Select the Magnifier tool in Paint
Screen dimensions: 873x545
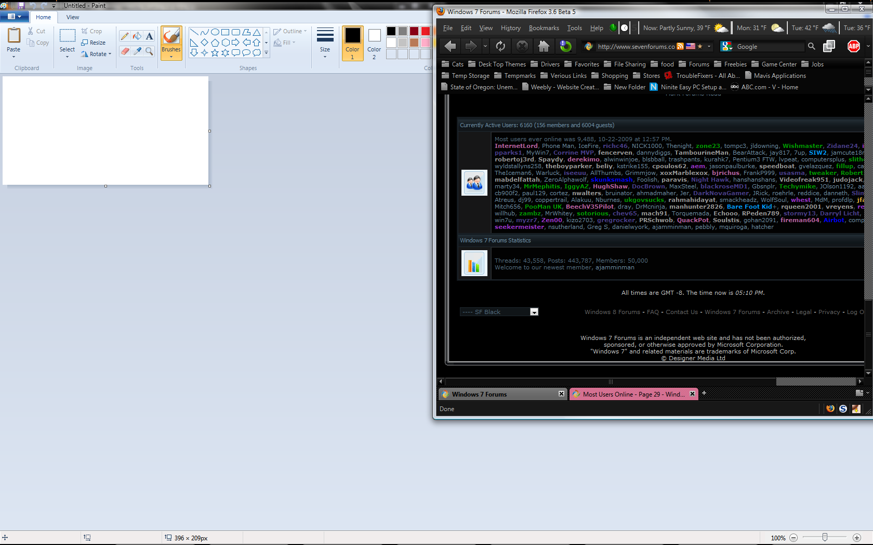coord(149,51)
